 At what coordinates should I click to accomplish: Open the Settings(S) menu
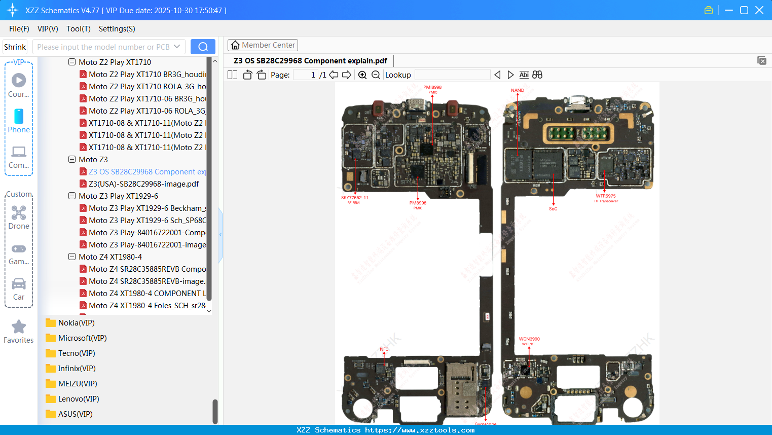point(117,29)
